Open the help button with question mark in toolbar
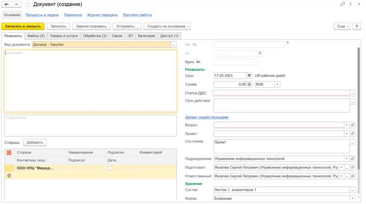This screenshot has width=366, height=204. pyautogui.click(x=356, y=26)
